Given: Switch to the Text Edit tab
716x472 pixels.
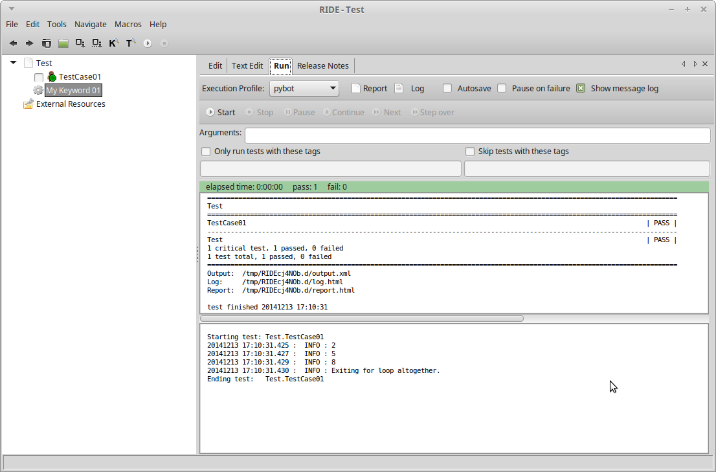Looking at the screenshot, I should 247,66.
